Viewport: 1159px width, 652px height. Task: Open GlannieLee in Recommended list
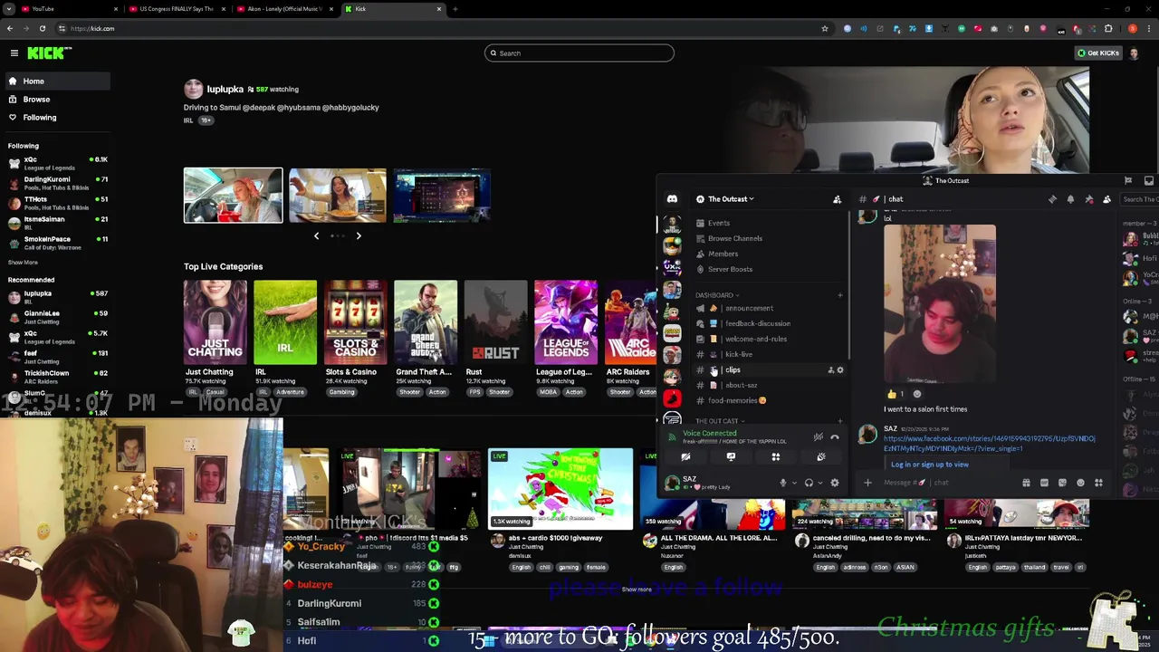click(56, 317)
